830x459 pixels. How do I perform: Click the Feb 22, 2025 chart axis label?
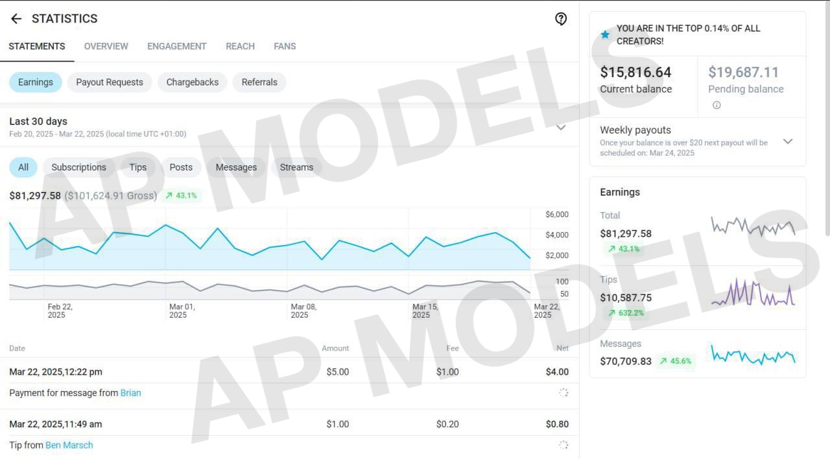(60, 311)
